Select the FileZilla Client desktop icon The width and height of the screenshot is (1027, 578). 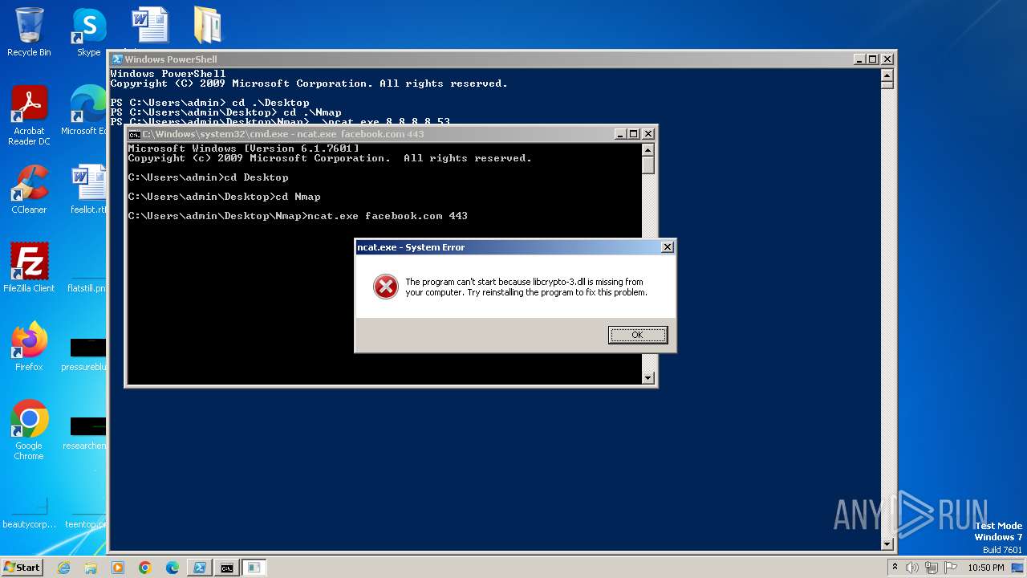[x=29, y=268]
